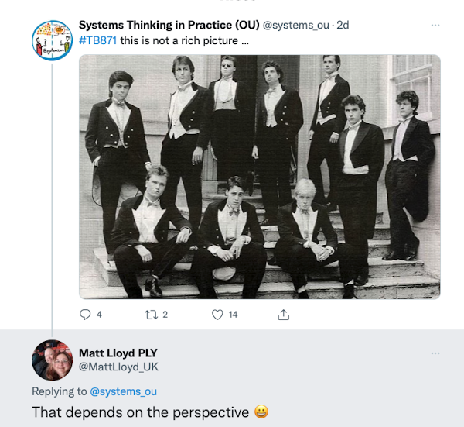The width and height of the screenshot is (464, 427).
Task: Open more options on Matt Lloyd's reply
Action: [x=435, y=353]
